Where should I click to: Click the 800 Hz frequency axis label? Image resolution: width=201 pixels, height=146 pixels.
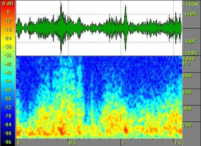click(188, 76)
